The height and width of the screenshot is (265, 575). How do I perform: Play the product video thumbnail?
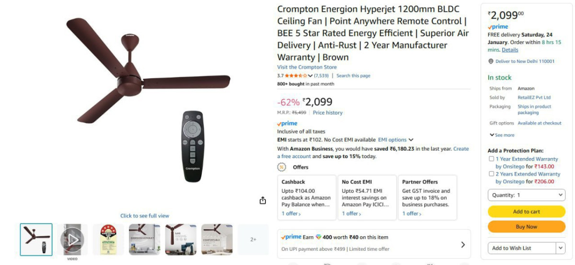coord(72,239)
